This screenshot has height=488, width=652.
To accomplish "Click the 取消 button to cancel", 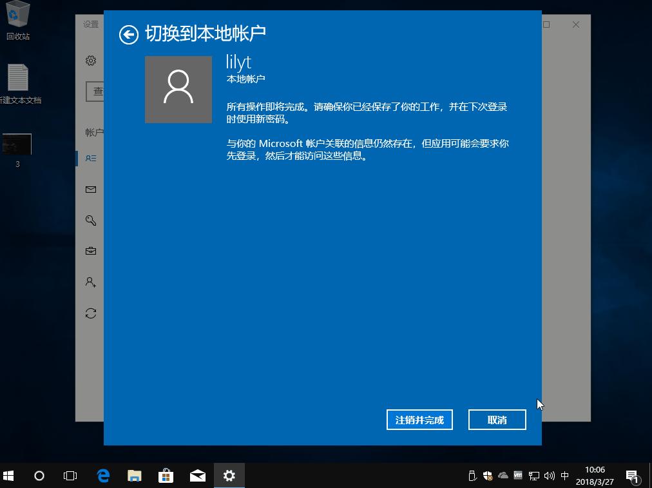I will pyautogui.click(x=497, y=419).
